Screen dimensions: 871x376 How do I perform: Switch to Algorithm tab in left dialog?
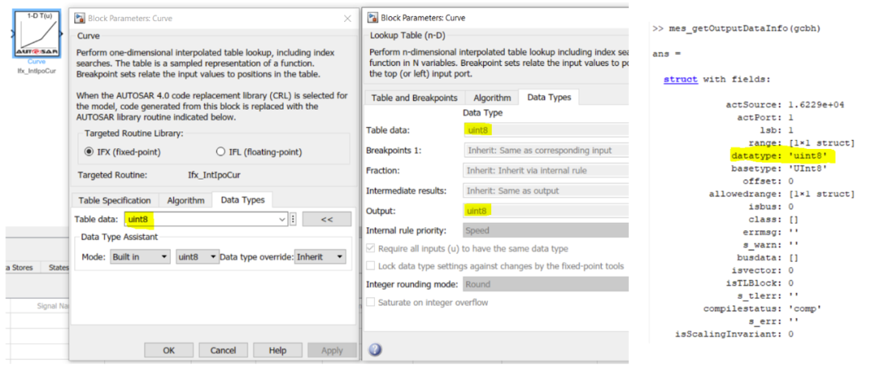point(185,200)
